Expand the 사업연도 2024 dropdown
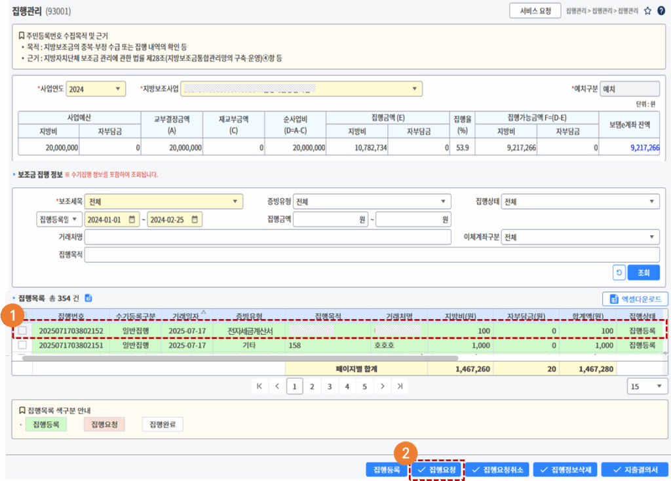The width and height of the screenshot is (671, 481). pos(96,89)
